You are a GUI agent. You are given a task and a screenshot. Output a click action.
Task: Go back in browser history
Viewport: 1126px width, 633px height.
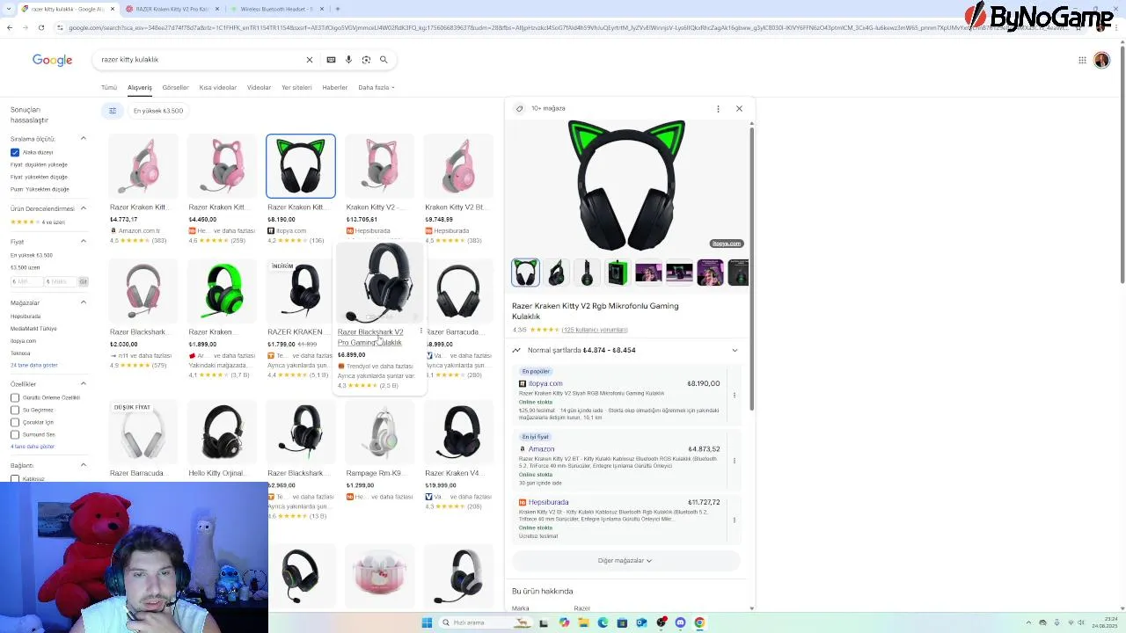click(10, 27)
